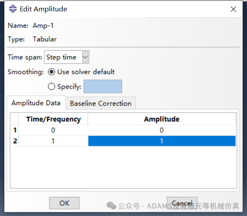Select highlighted row 2 Amplitude cell

(162, 141)
